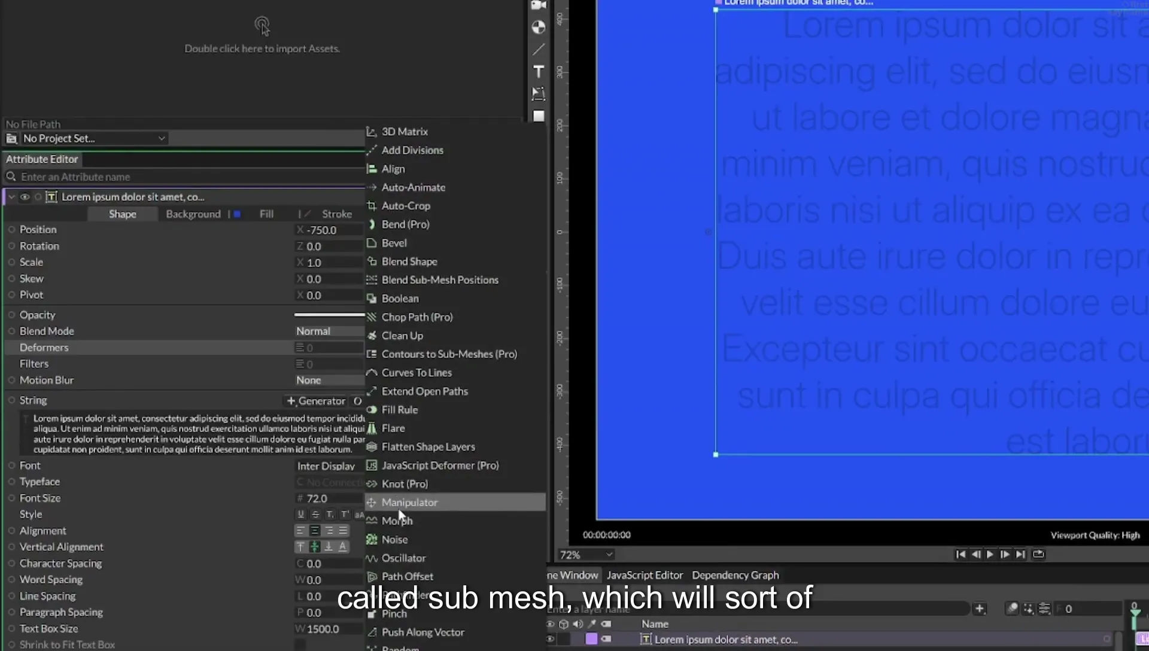Adjust the Opacity slider
The height and width of the screenshot is (651, 1149).
329,315
